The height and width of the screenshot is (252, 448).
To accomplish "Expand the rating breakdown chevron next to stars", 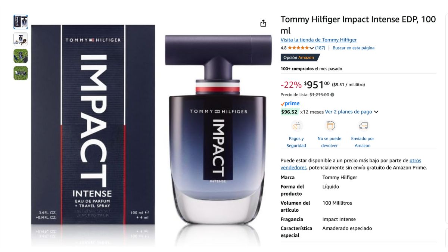I will [x=312, y=48].
